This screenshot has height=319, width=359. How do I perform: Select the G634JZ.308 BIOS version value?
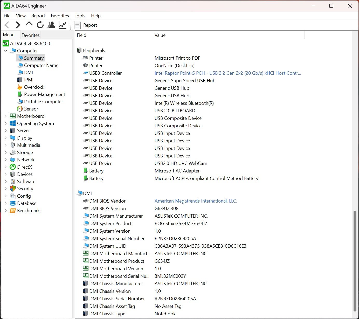point(167,209)
